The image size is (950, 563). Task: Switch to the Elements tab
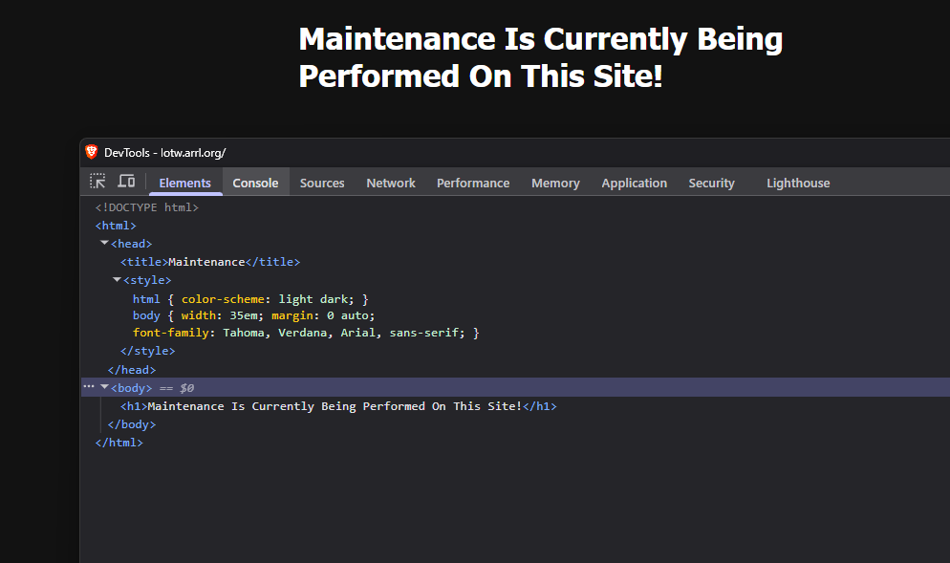click(184, 183)
